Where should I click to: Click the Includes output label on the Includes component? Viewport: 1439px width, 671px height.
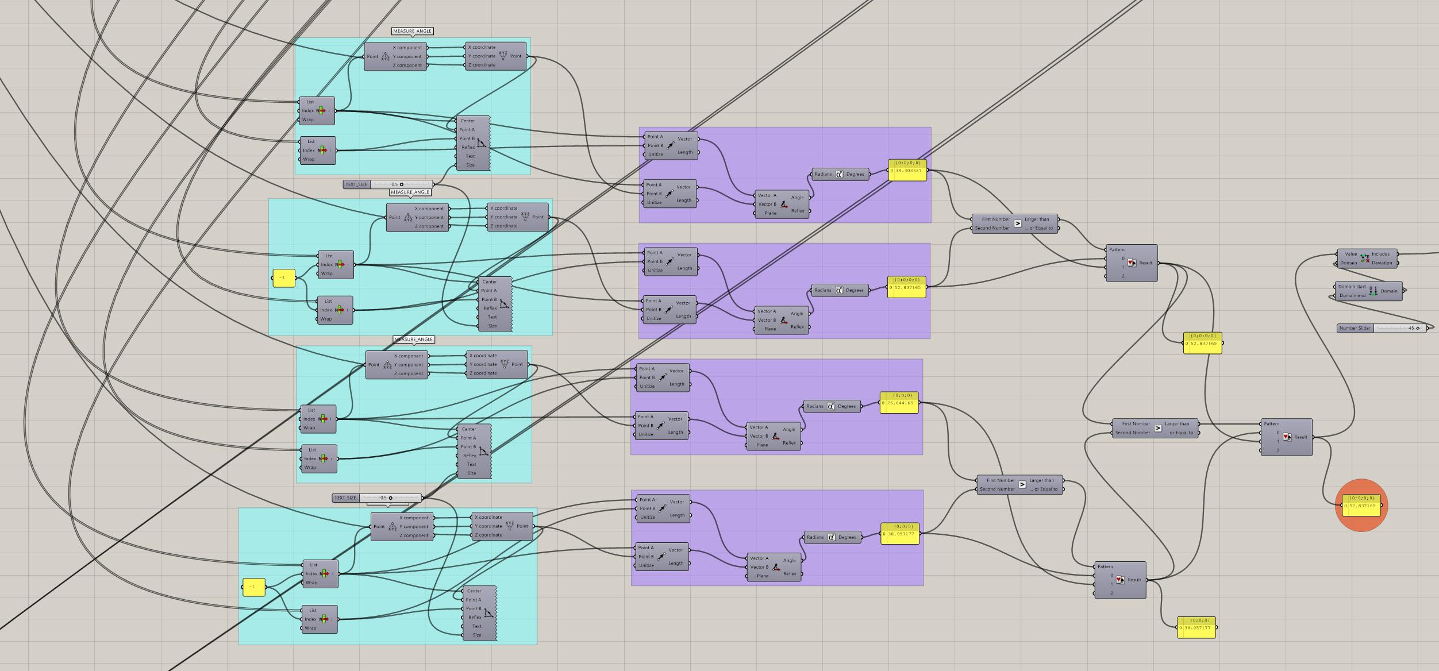tap(1380, 254)
